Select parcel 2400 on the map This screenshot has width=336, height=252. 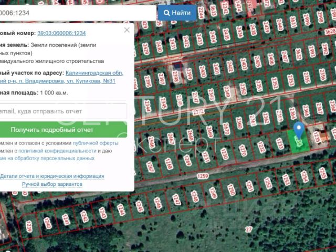point(203,71)
